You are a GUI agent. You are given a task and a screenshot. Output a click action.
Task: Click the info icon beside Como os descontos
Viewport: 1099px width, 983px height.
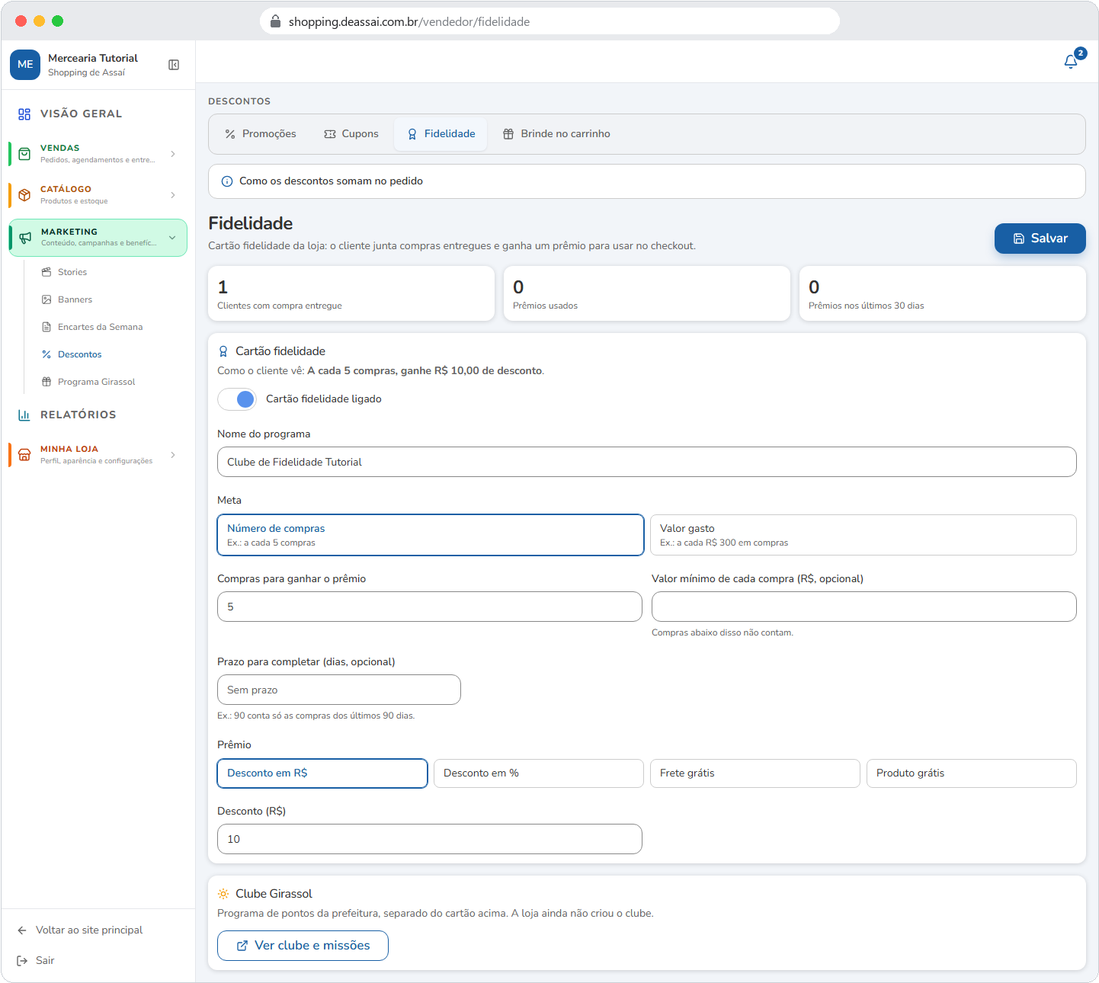click(x=227, y=181)
